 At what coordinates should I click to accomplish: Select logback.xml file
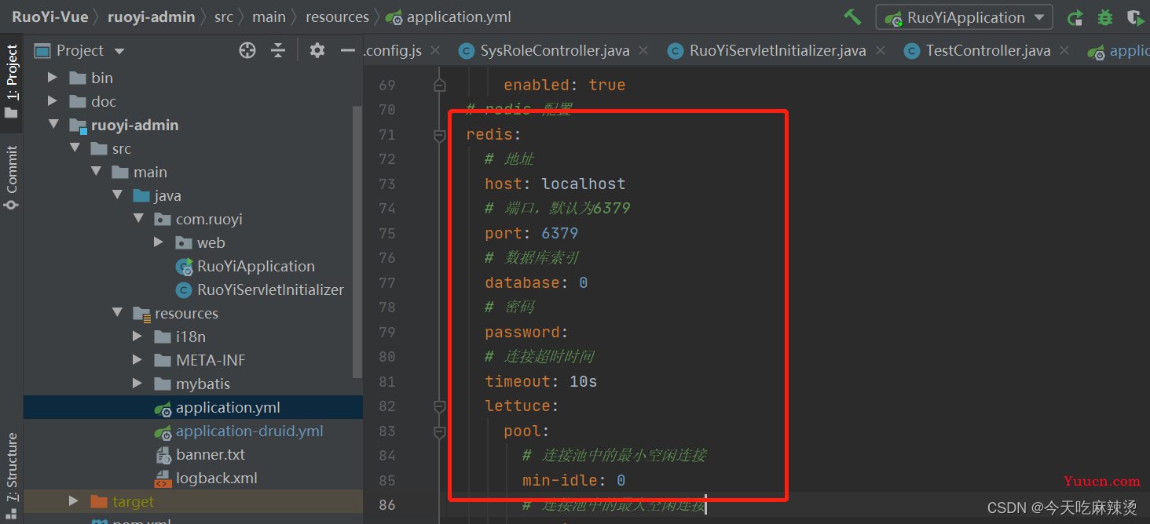click(217, 478)
